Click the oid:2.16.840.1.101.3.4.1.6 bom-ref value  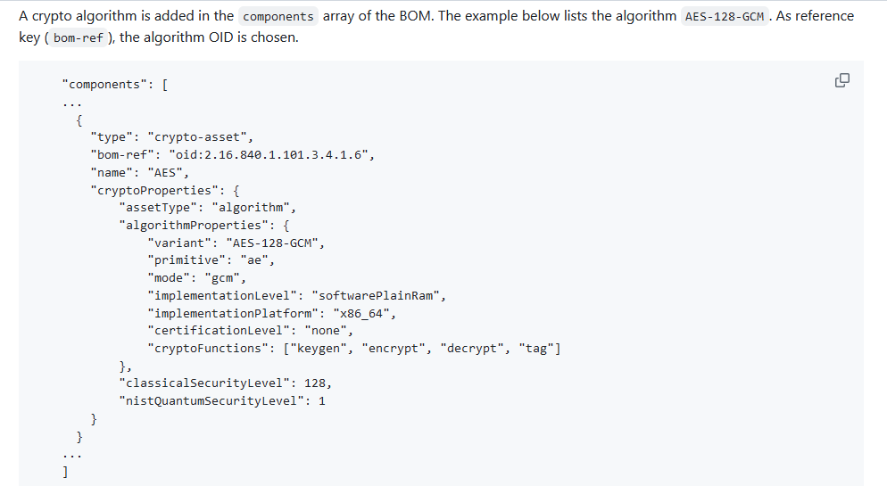(x=271, y=155)
